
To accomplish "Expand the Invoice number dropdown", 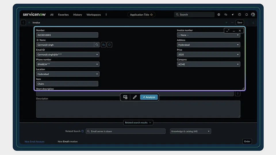I will click(x=208, y=35).
